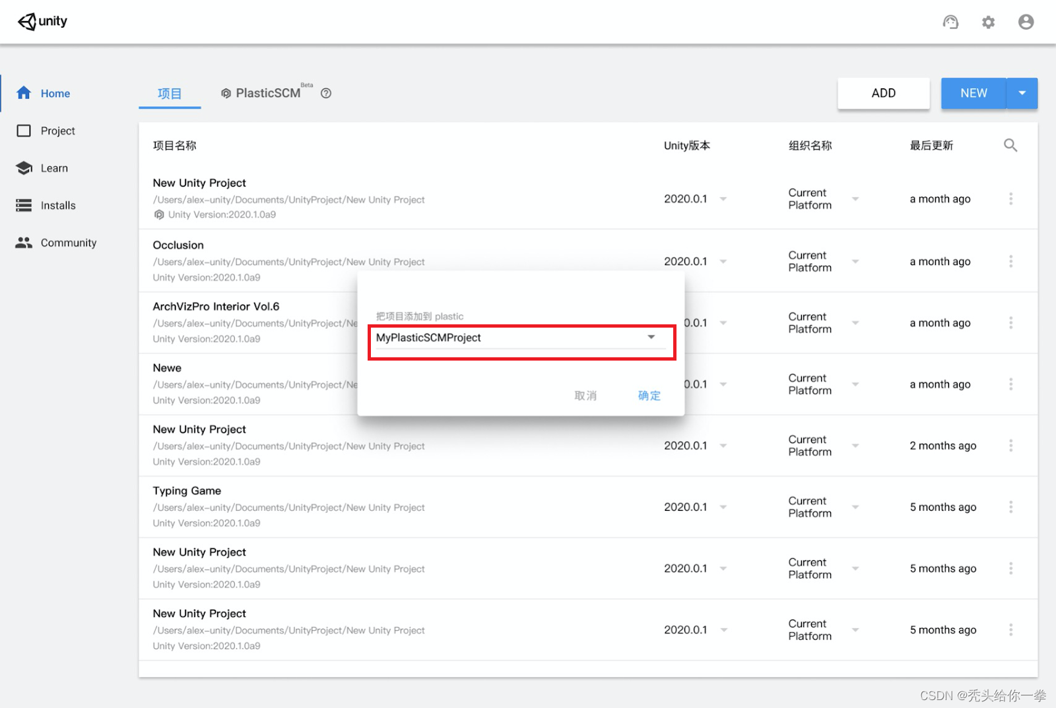Image resolution: width=1056 pixels, height=708 pixels.
Task: Open more options for ArchVizPro Interior row
Action: 1010,322
